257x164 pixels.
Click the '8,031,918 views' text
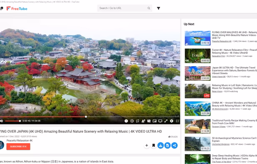click(29, 137)
